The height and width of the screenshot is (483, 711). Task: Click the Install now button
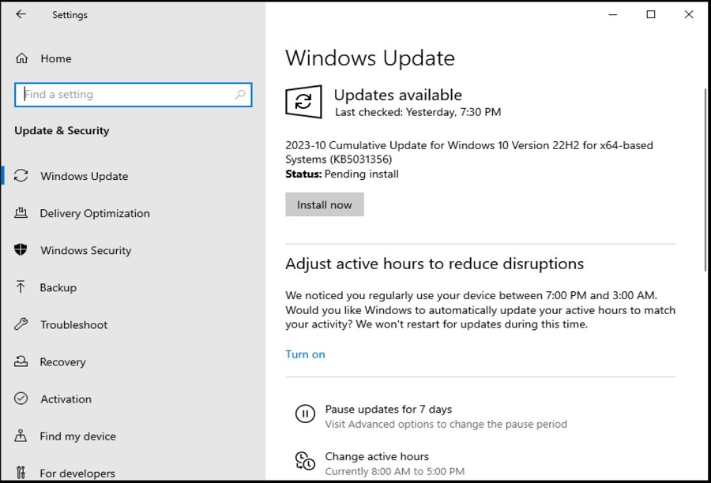[324, 204]
